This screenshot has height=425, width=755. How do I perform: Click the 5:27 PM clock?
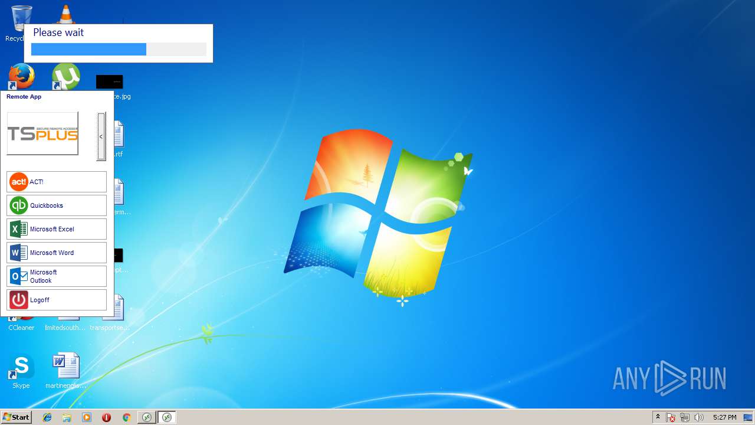coord(724,417)
